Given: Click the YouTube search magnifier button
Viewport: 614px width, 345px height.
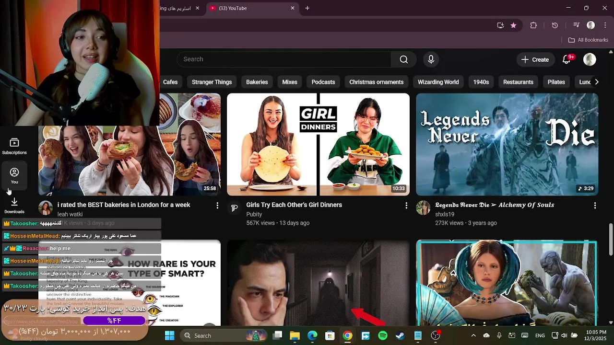Looking at the screenshot, I should point(404,59).
